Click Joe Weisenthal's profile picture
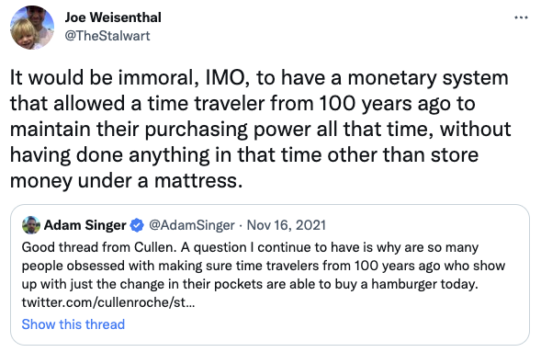This screenshot has height=352, width=541. pos(32,28)
